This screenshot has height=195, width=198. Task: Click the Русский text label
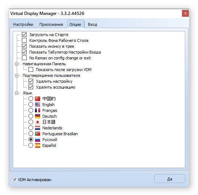(50, 140)
